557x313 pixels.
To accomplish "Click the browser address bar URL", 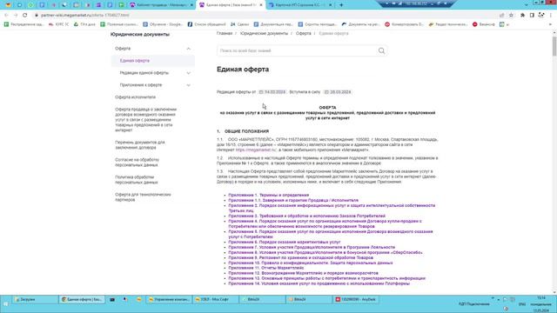I will 85,16.
